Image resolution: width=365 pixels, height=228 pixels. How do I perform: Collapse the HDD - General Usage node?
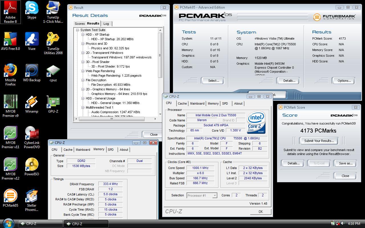(x=83, y=98)
